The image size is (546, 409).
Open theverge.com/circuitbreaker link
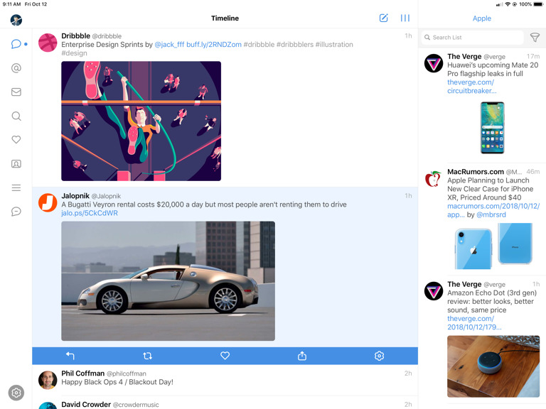pos(471,87)
